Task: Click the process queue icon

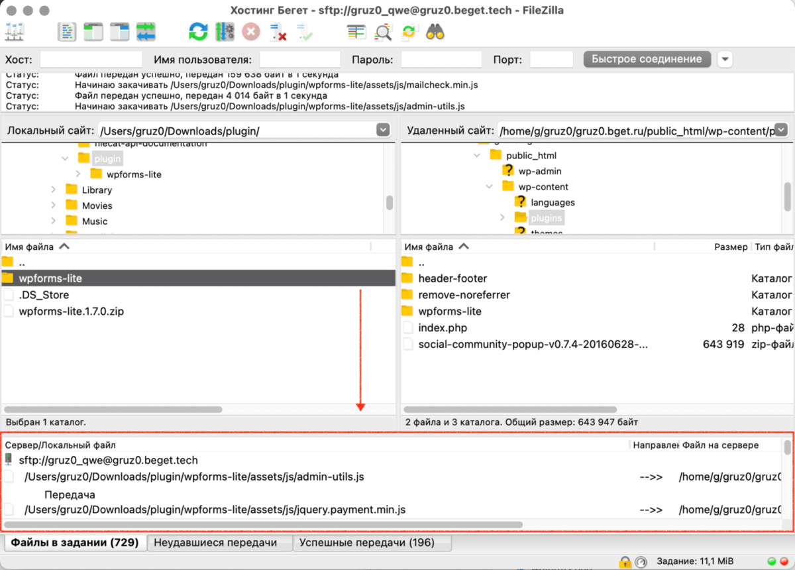Action: click(225, 31)
